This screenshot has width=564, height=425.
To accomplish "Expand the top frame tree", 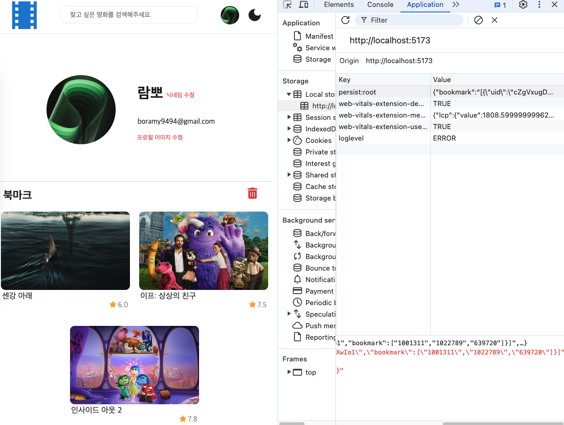I will click(289, 372).
